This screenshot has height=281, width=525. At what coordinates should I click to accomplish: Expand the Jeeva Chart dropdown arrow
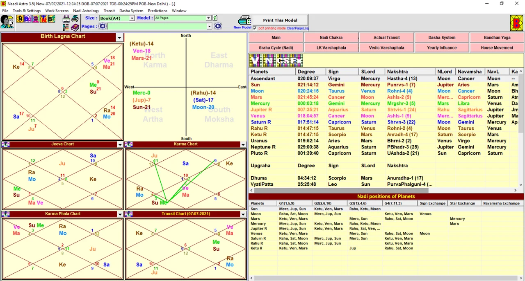point(120,144)
